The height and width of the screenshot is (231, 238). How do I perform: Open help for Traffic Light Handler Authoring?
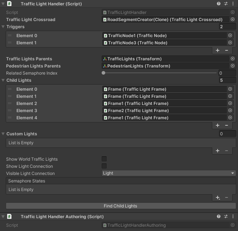(x=219, y=216)
